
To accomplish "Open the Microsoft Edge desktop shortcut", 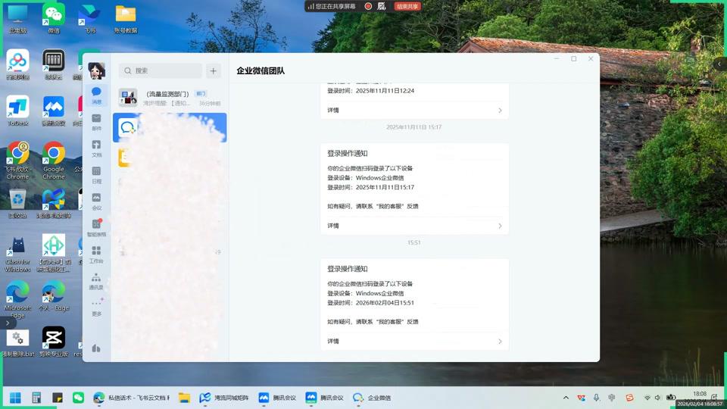I will (17, 299).
